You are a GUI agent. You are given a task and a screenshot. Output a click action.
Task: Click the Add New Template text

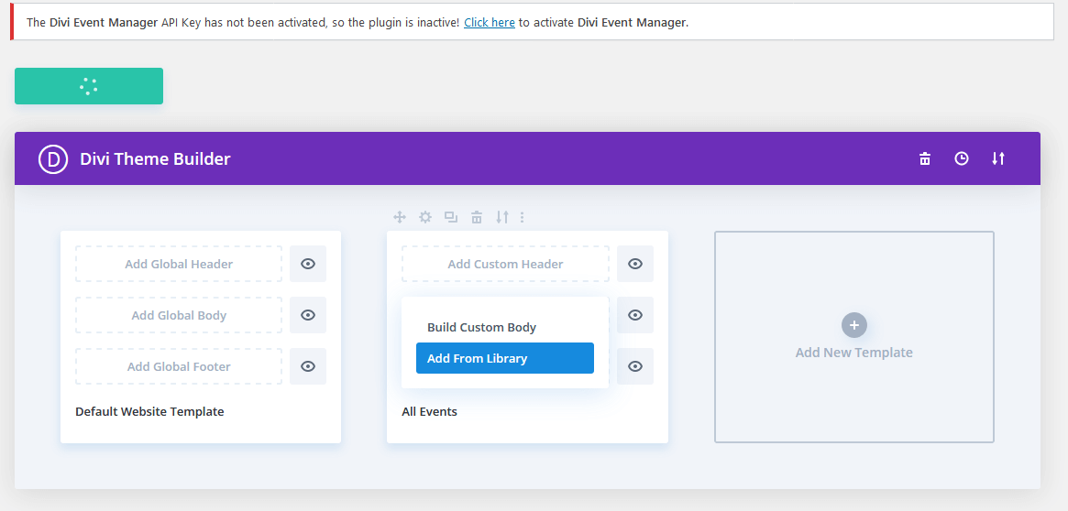[854, 353]
